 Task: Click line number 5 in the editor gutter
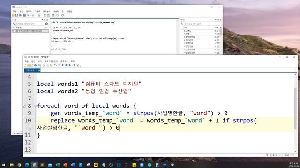(x=30, y=84)
